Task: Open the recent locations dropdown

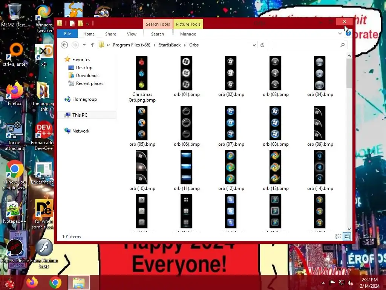Action: 84,45
